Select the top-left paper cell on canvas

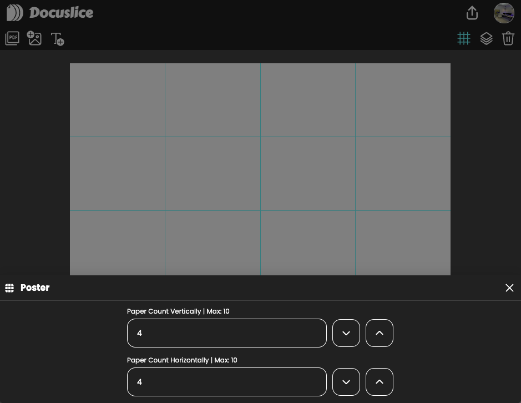tap(117, 100)
